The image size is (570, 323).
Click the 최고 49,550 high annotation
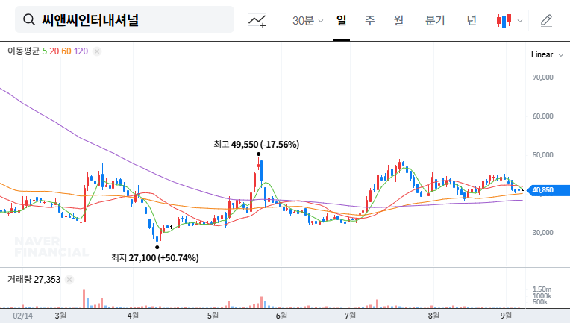coord(257,145)
